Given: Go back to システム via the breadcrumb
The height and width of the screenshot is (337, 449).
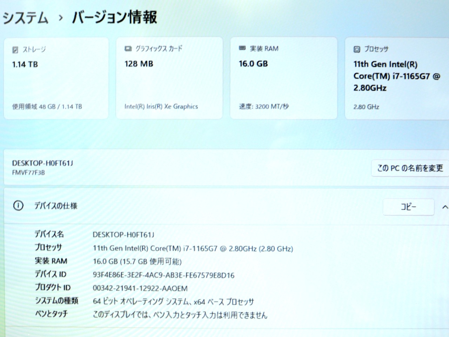Looking at the screenshot, I should pyautogui.click(x=25, y=18).
